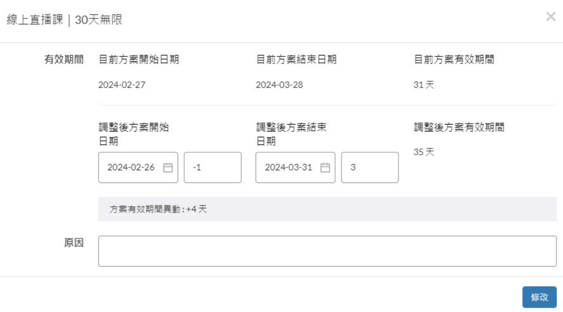
Task: Click the 調整後方案有效期間 heading
Action: (x=459, y=127)
